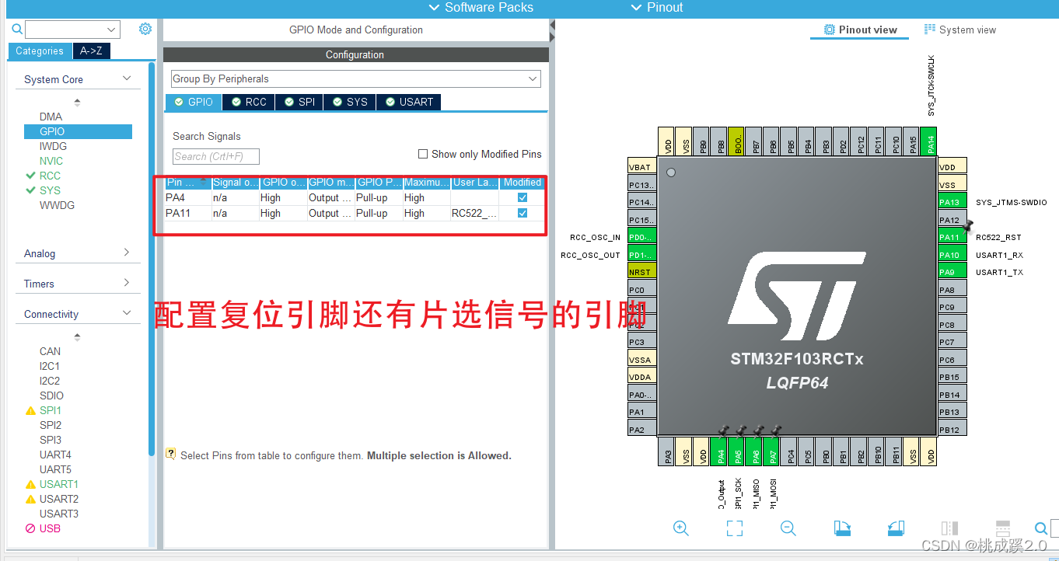Expand the Analog category
Screen dimensions: 1059x561
click(127, 253)
